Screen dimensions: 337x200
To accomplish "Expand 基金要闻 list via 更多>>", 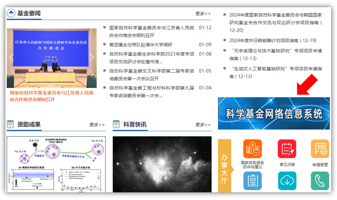I will [x=203, y=14].
